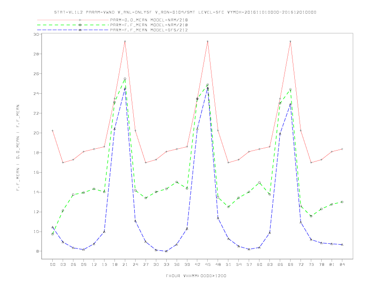Click x-axis tick label 39
Viewport: 373px width, 288px height.
[x=187, y=264]
